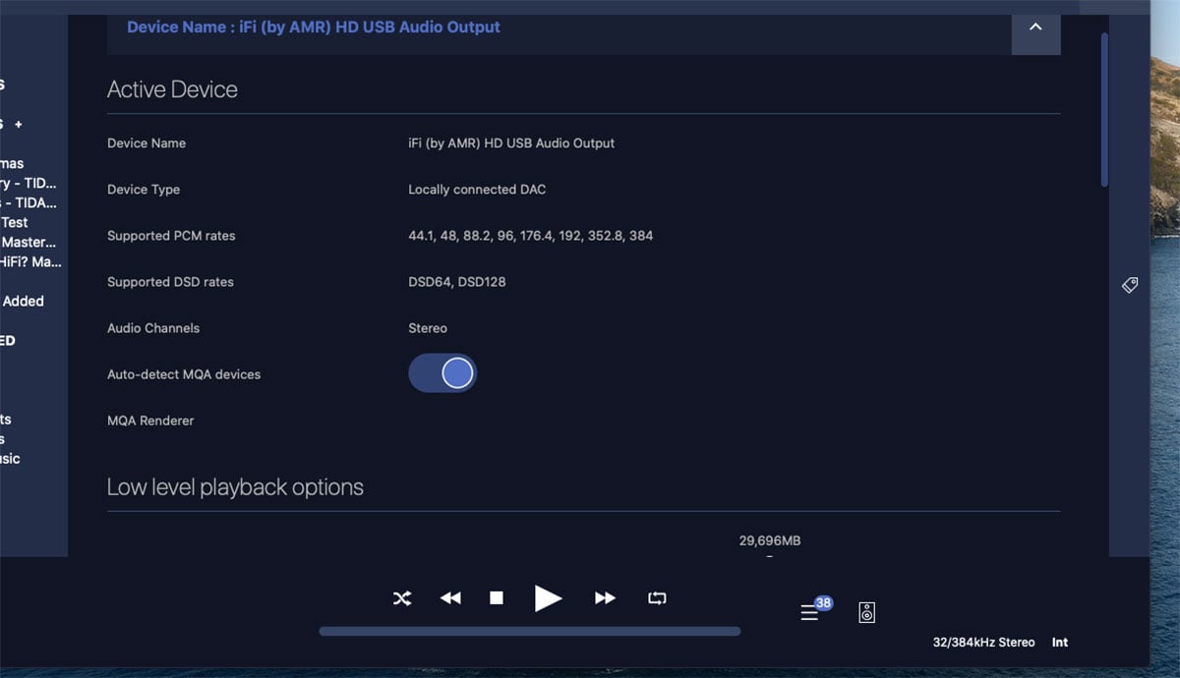The image size is (1180, 678).
Task: Click the 'Stereo' audio channels value
Action: pos(428,328)
